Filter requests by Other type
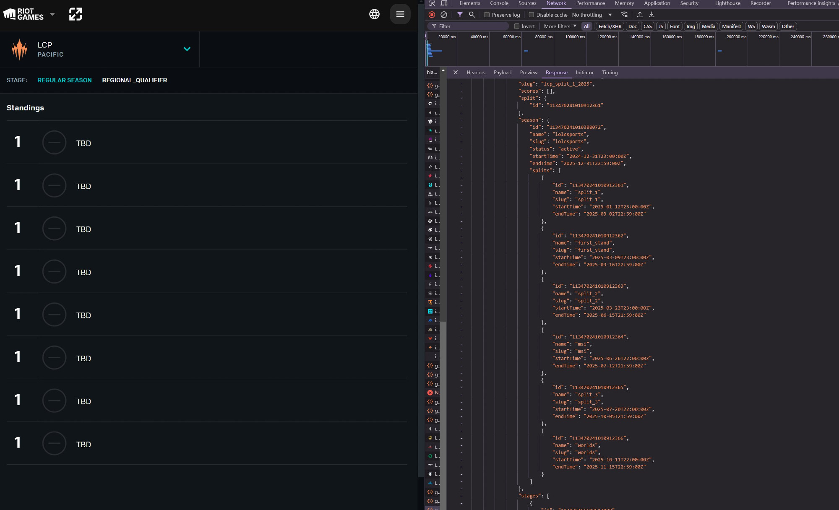 788,26
